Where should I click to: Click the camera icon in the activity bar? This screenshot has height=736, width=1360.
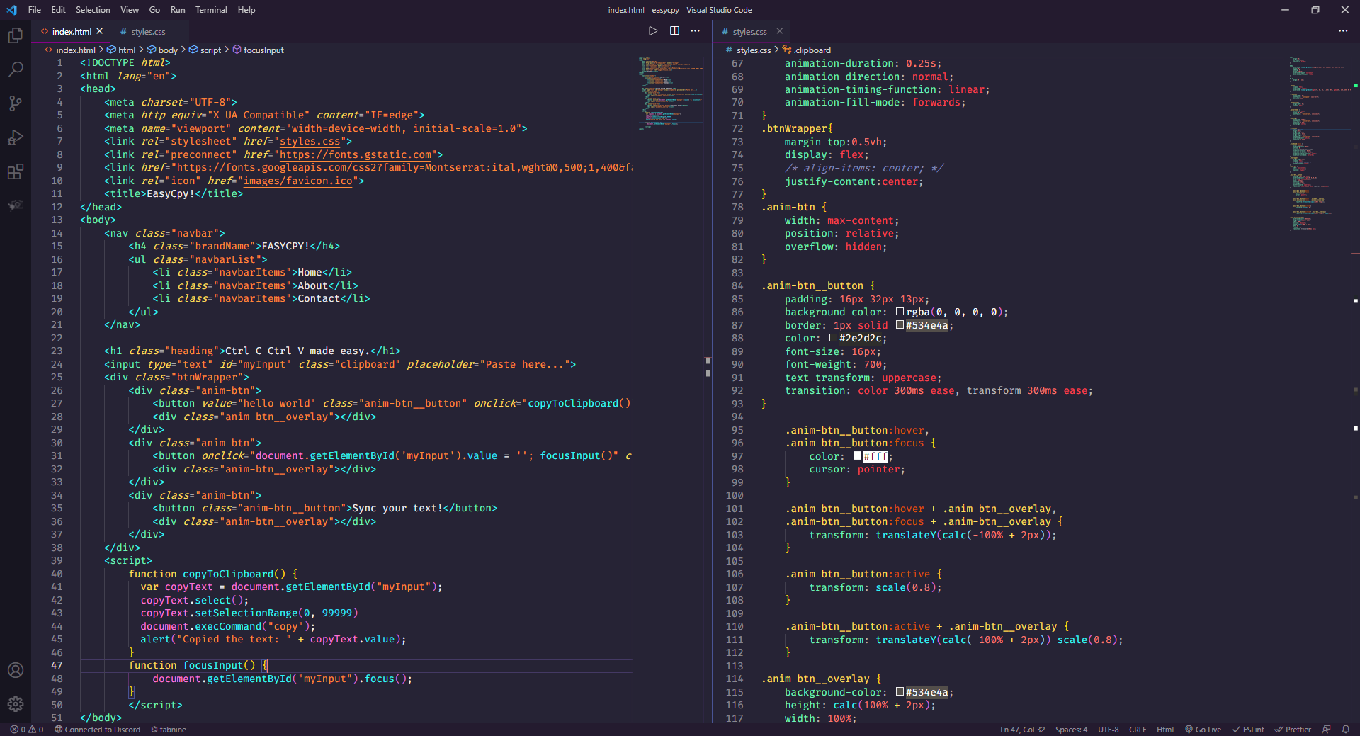[16, 205]
